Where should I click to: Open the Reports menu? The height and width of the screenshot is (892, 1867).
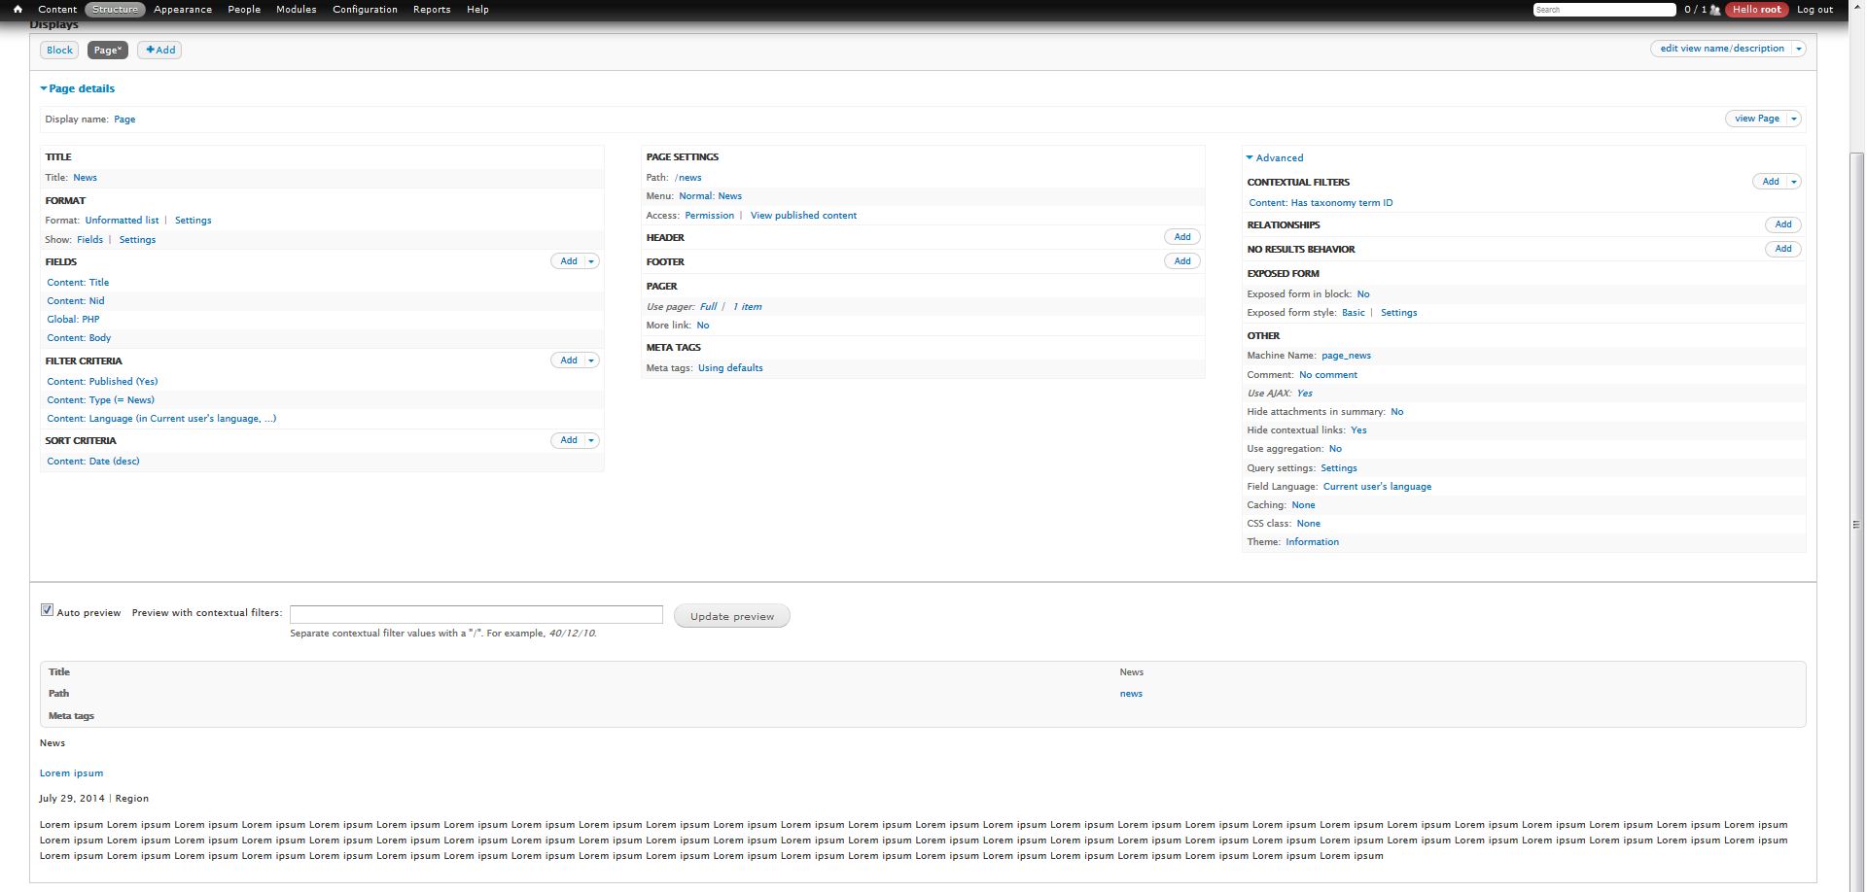(432, 10)
